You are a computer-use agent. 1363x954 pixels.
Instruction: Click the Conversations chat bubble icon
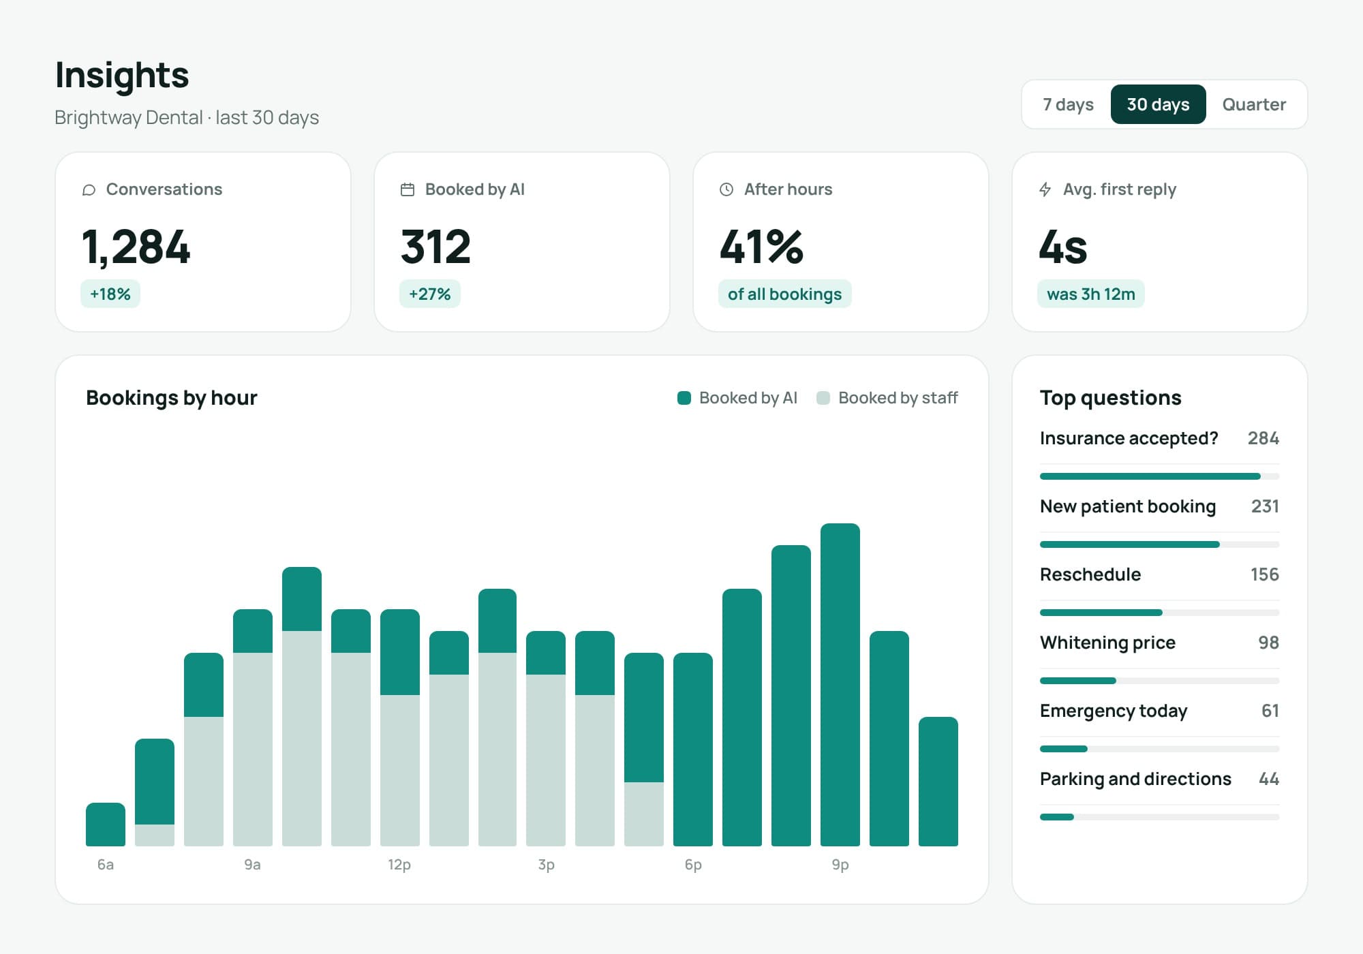[x=89, y=189]
